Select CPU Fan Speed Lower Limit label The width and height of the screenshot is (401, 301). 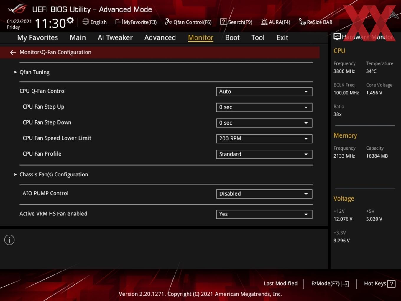coord(57,138)
